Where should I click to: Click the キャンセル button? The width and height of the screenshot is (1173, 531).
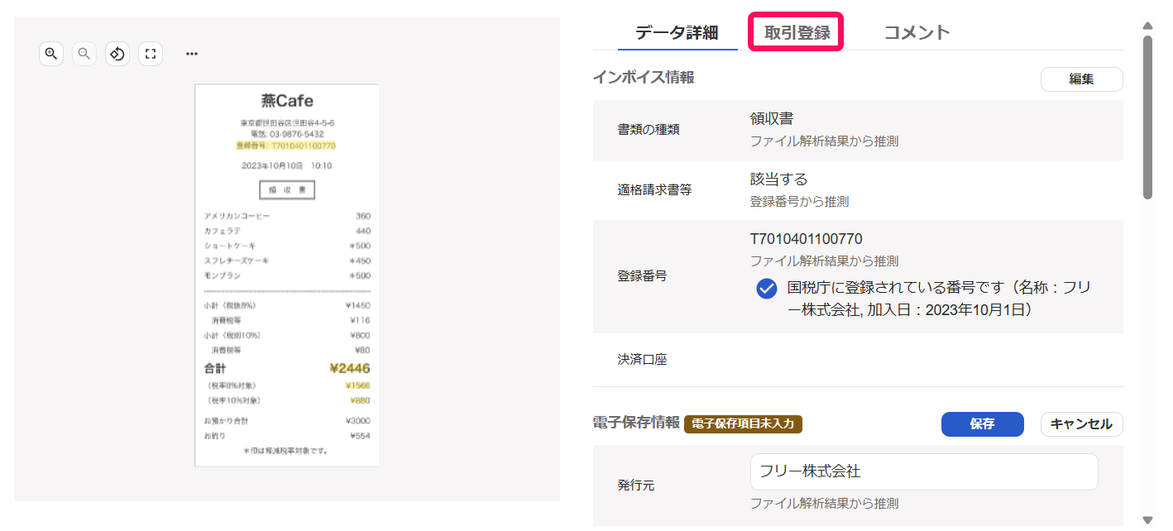click(1081, 424)
